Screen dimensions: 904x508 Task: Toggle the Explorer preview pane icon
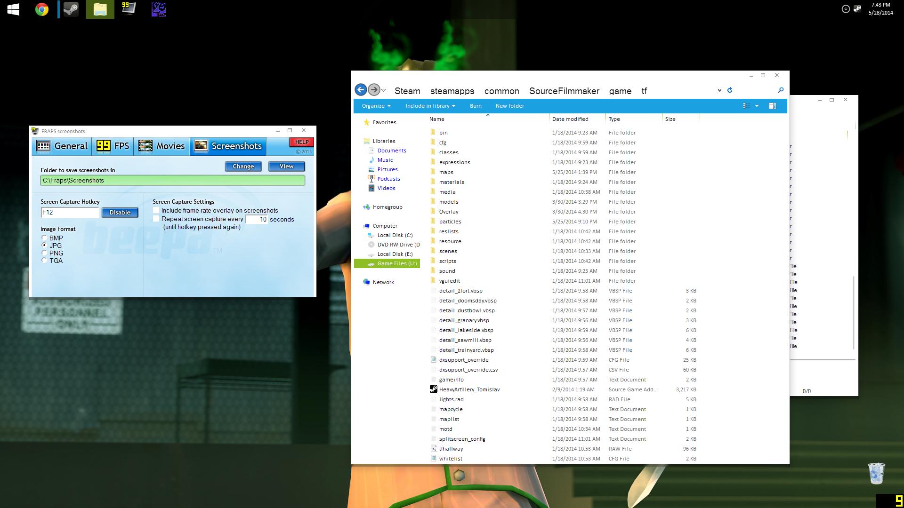[x=773, y=106]
